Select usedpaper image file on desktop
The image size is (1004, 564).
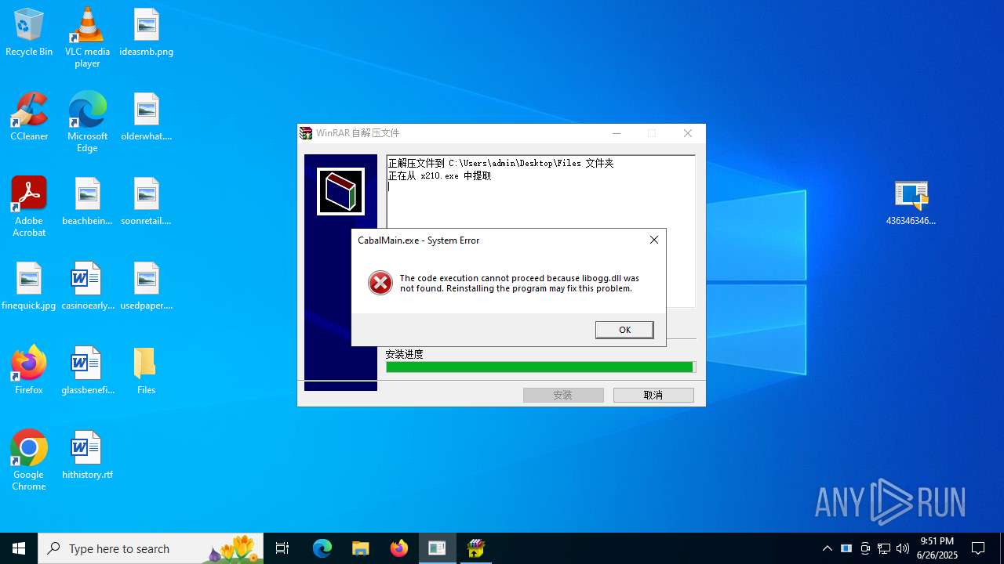coord(147,286)
